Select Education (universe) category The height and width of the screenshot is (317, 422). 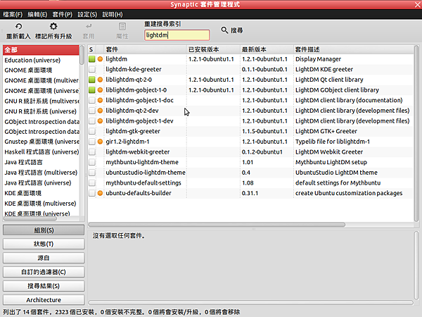[41, 60]
